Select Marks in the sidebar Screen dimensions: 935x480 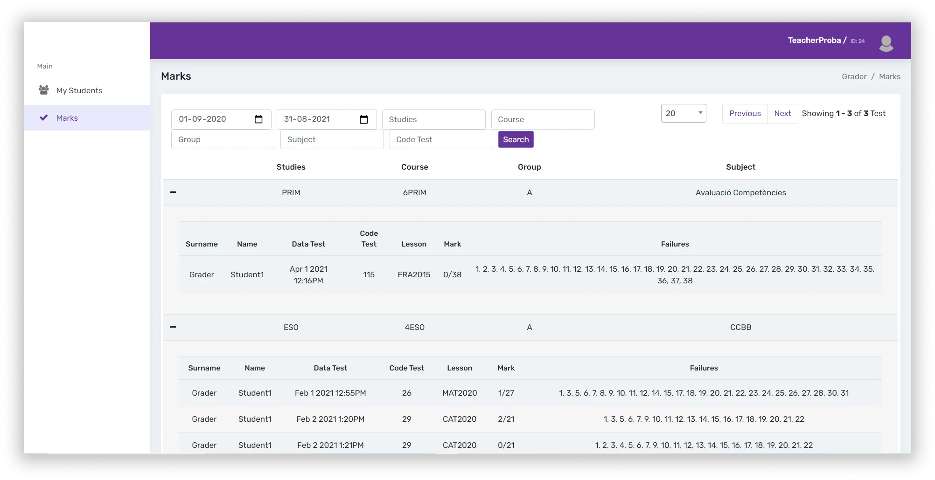pyautogui.click(x=87, y=118)
